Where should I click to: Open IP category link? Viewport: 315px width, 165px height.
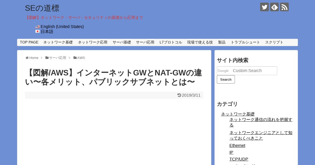(x=231, y=152)
